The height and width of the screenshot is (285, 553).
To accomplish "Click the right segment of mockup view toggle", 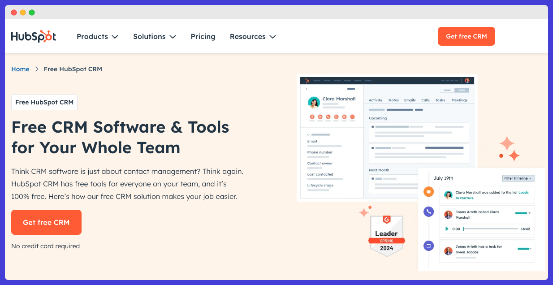I will tap(462, 90).
